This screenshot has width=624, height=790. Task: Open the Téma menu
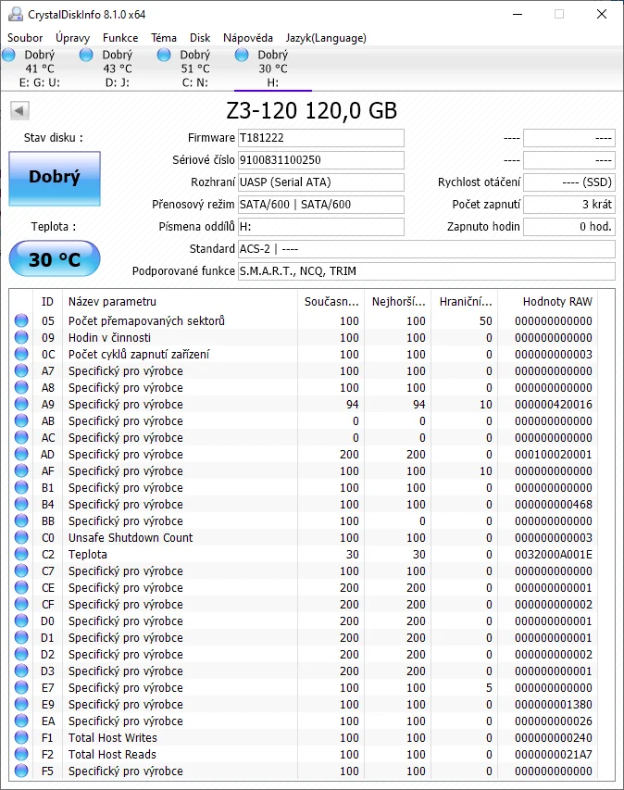click(x=164, y=38)
